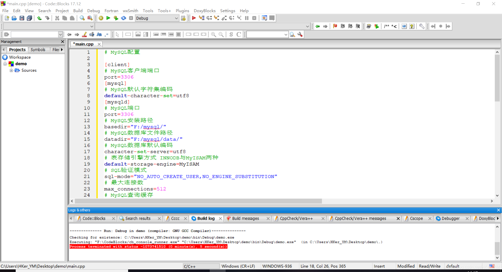
Task: Pause the debugger
Action: (247, 18)
